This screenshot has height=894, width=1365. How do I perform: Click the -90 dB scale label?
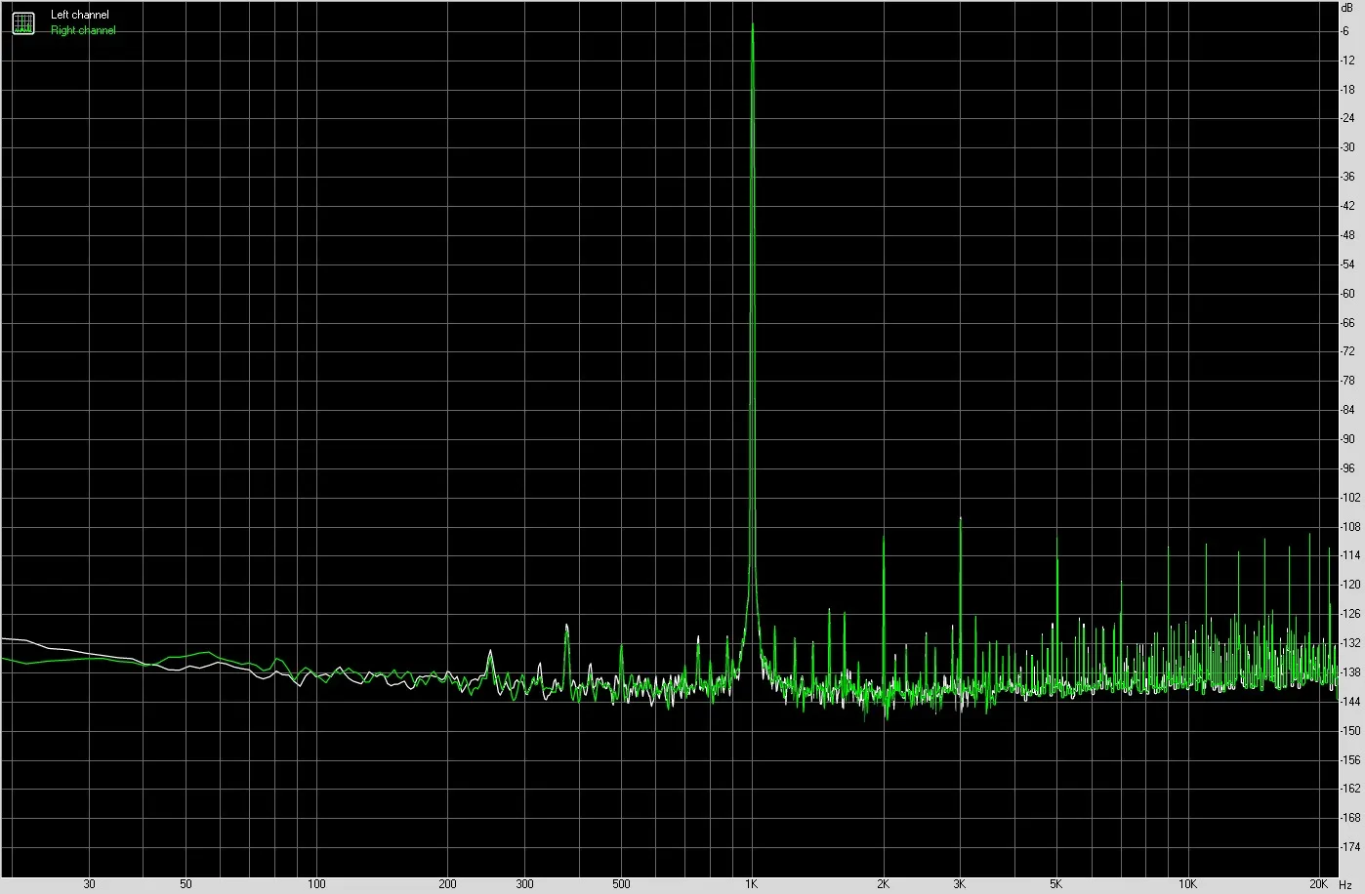[x=1348, y=439]
